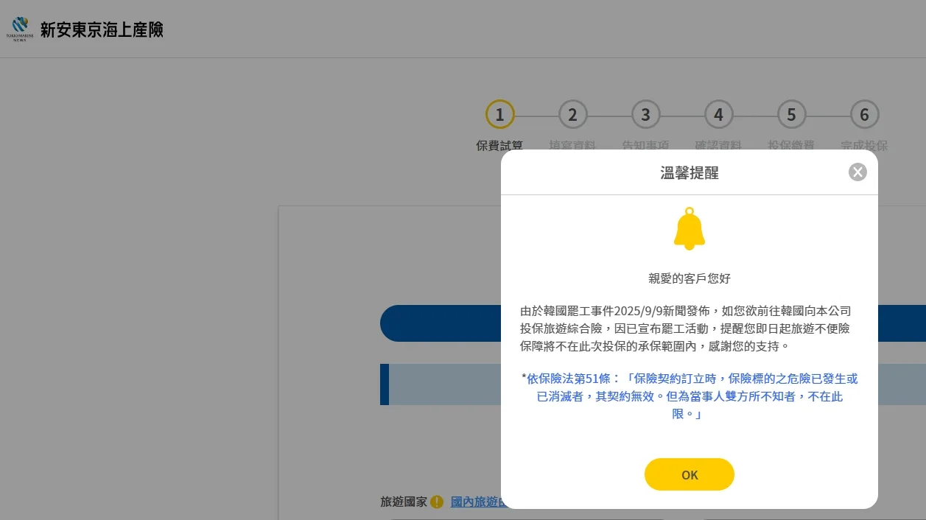This screenshot has width=926, height=520.
Task: Select step 4 circle in progress bar
Action: [x=718, y=114]
